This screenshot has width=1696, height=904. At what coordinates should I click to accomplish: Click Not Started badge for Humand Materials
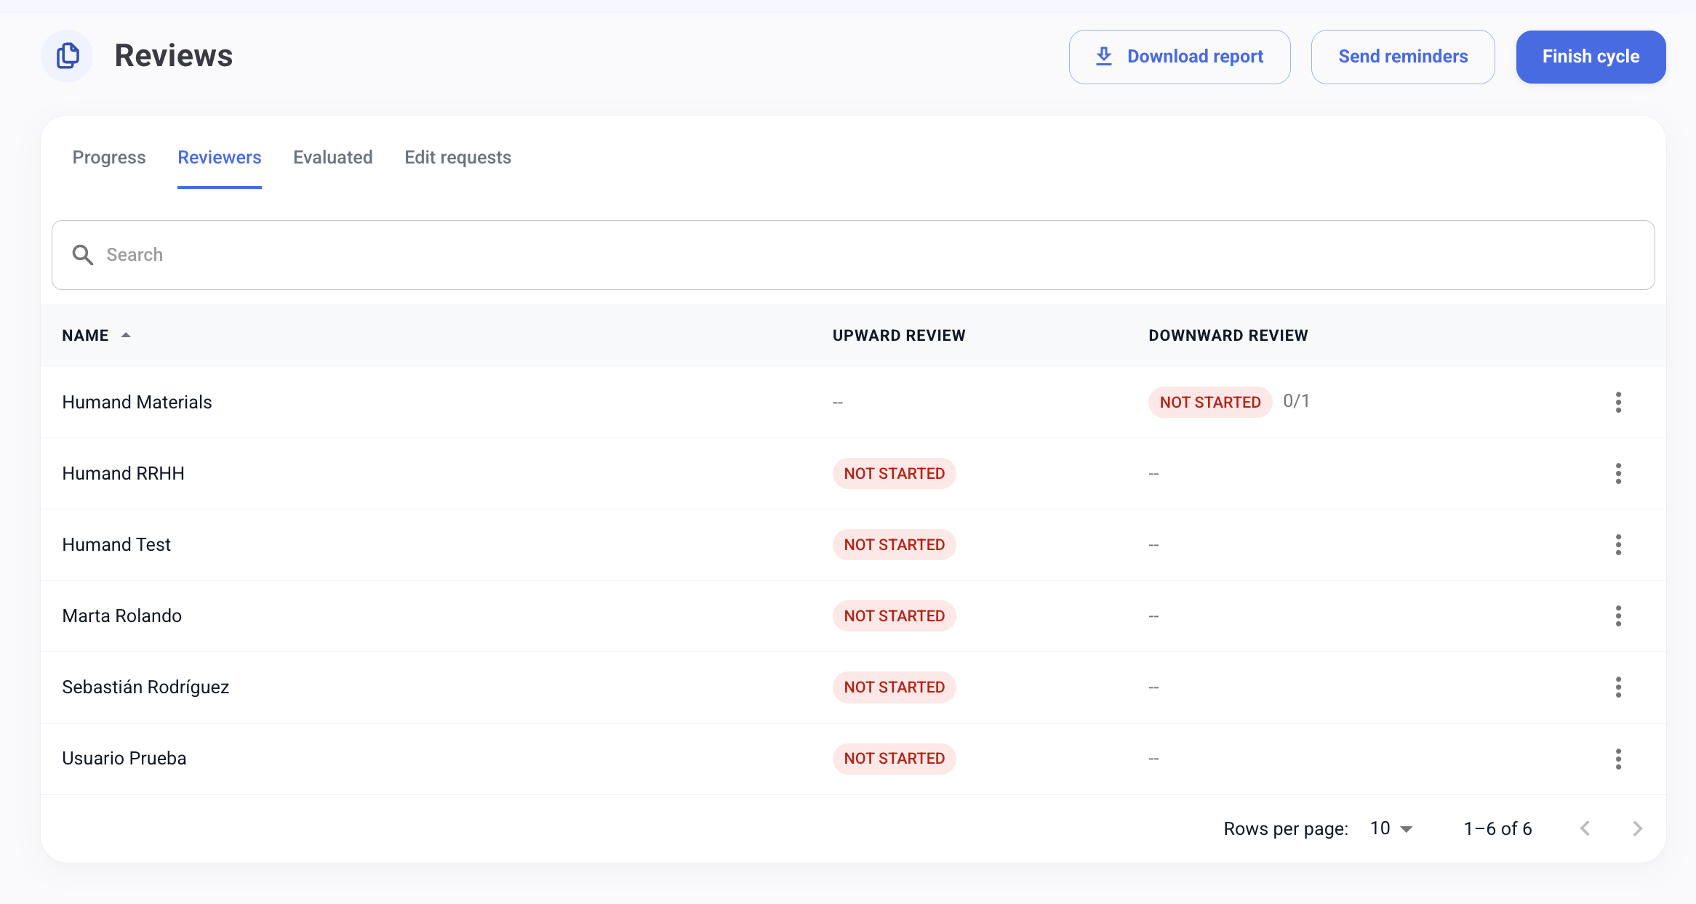(x=1209, y=402)
